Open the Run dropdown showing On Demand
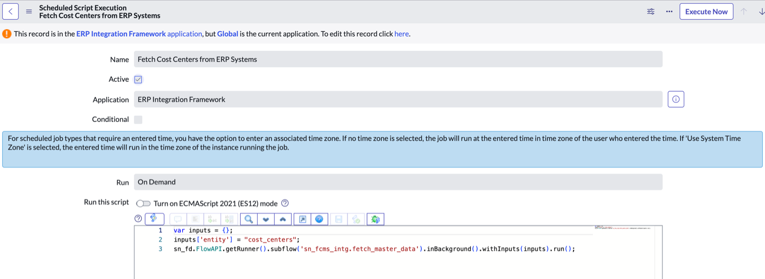This screenshot has height=279, width=765. (x=398, y=182)
